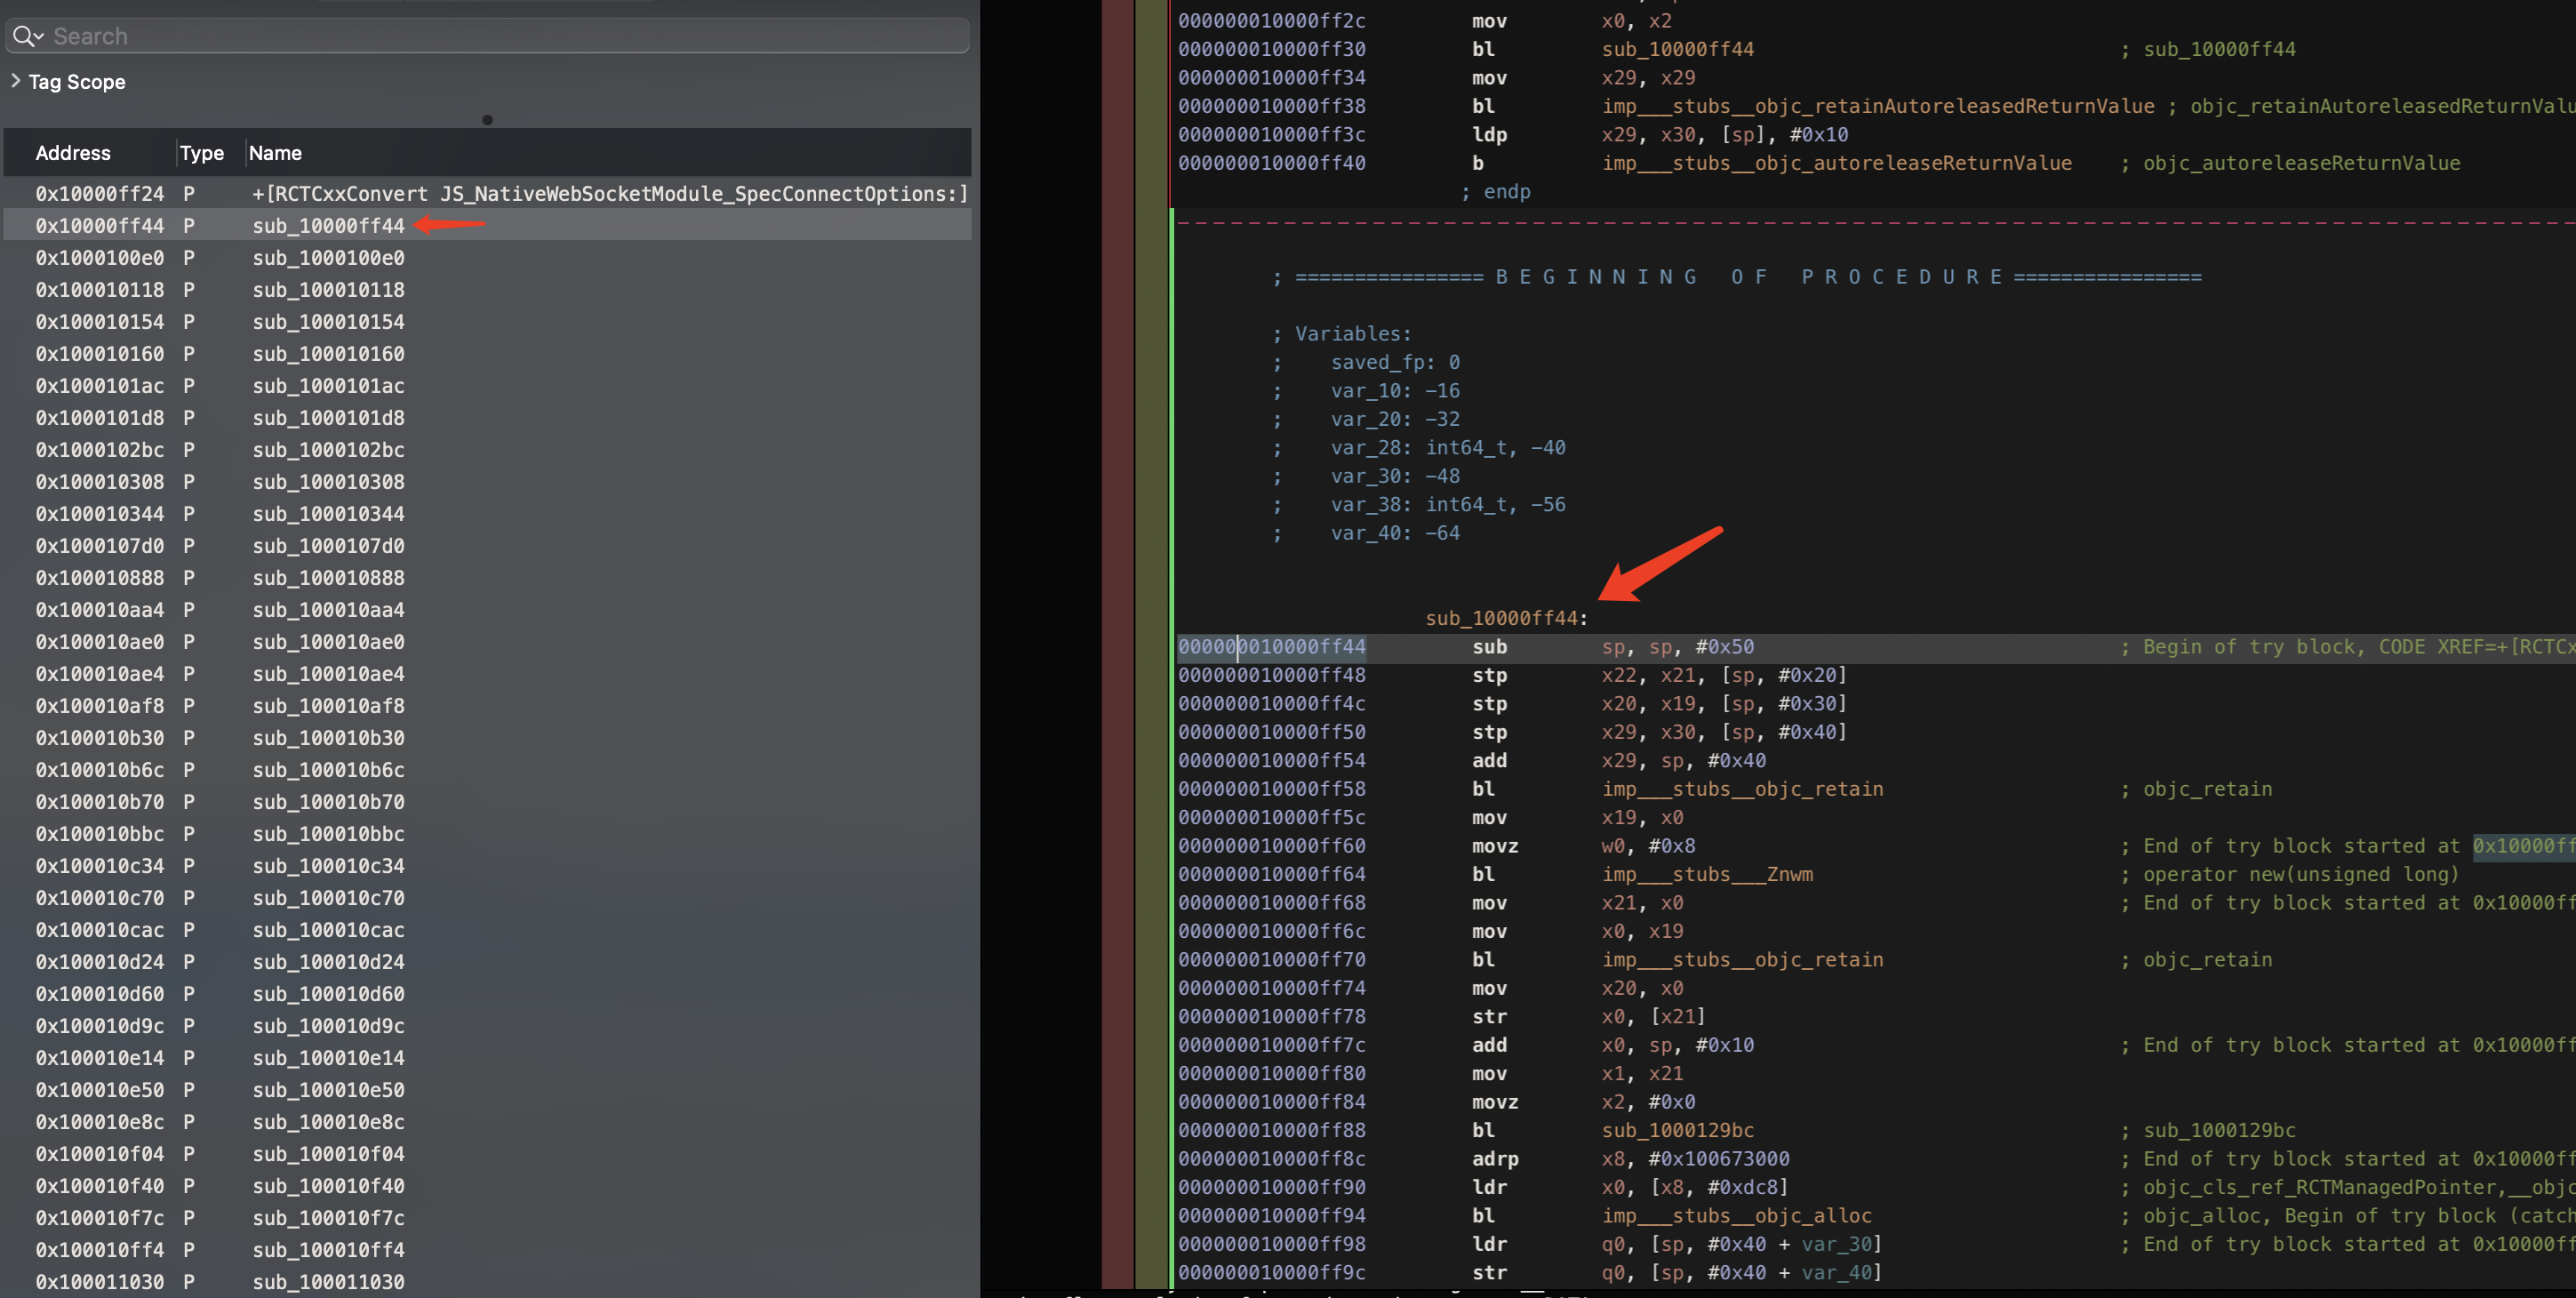
Task: Select sub_1000101ac in the procedures list
Action: tap(487, 385)
